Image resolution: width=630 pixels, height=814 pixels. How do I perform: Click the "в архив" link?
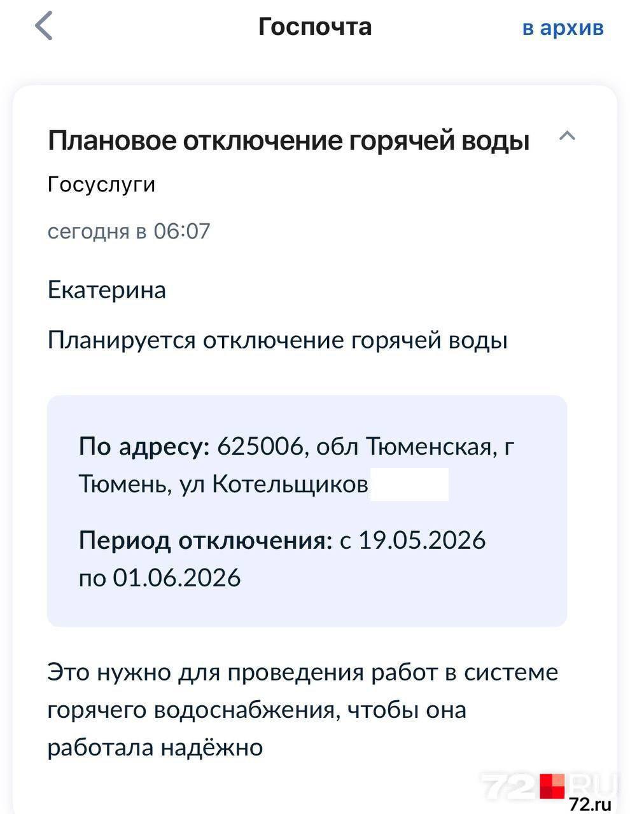click(x=563, y=27)
